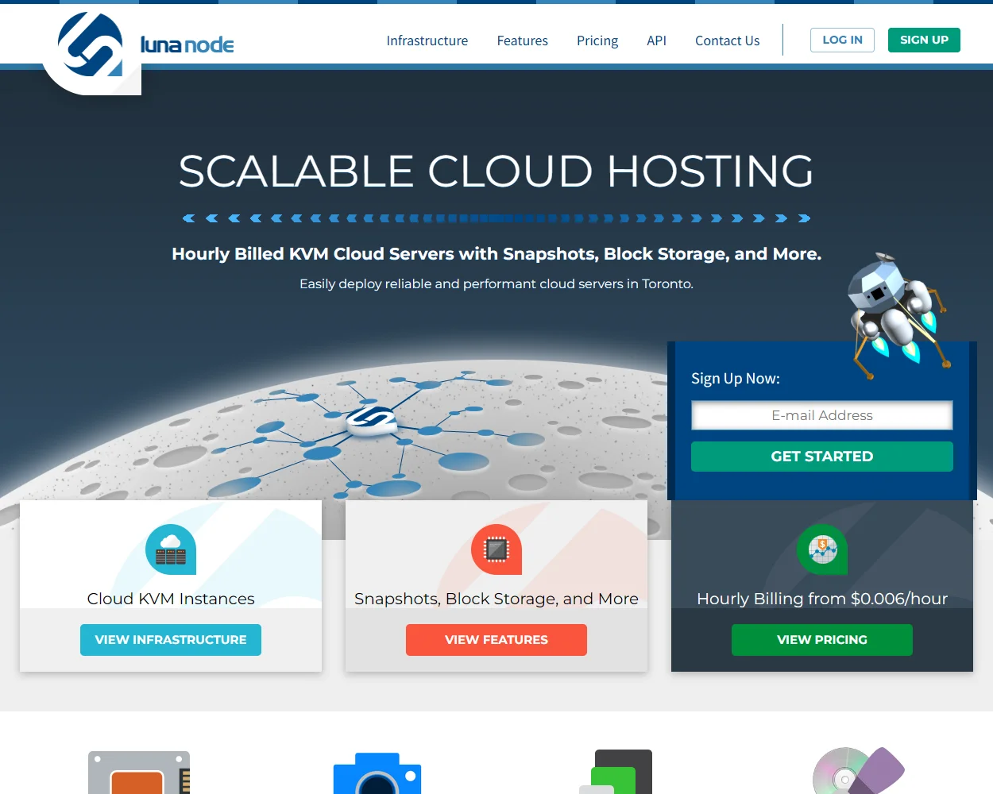Screen dimensions: 993x794
Task: Click the green stacked blocks icon
Action: pyautogui.click(x=616, y=773)
